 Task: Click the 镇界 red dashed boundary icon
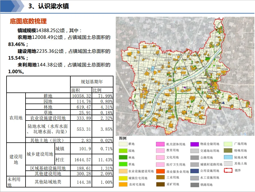228,170
